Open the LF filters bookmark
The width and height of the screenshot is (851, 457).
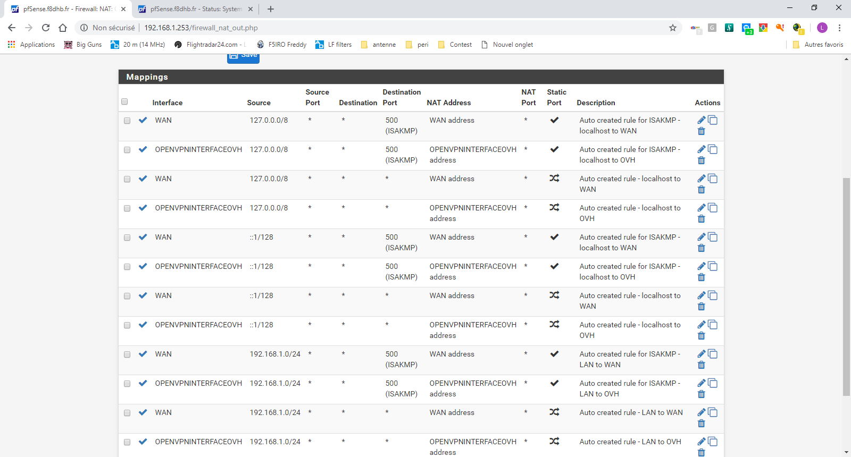(x=333, y=45)
